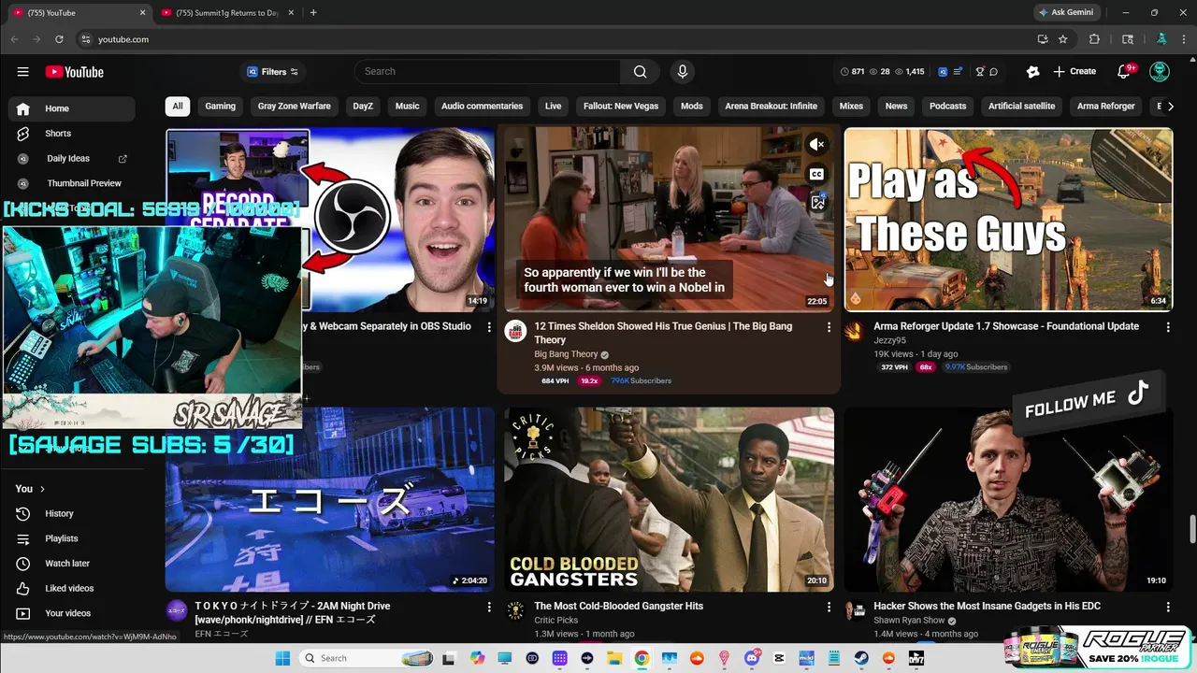
Task: Click the white star-shaped icon left of Create
Action: point(1032,72)
